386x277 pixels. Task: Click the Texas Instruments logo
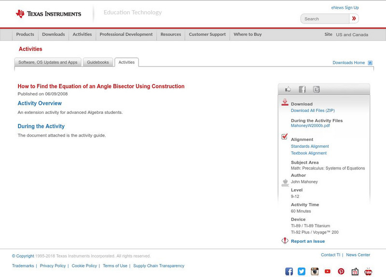[x=48, y=14]
